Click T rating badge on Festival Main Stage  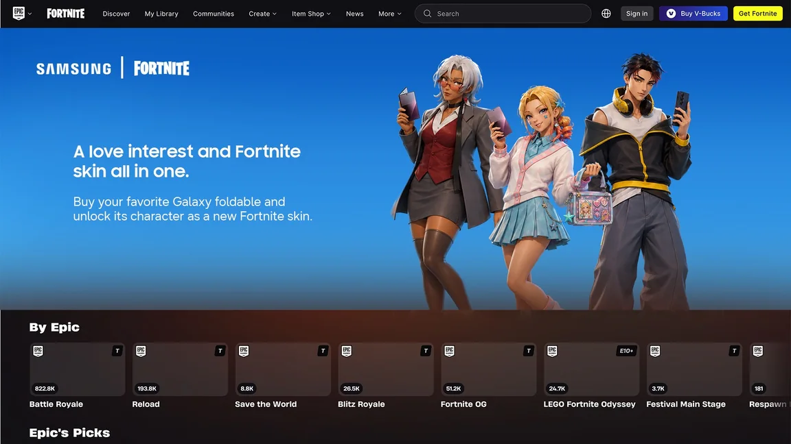coord(735,351)
